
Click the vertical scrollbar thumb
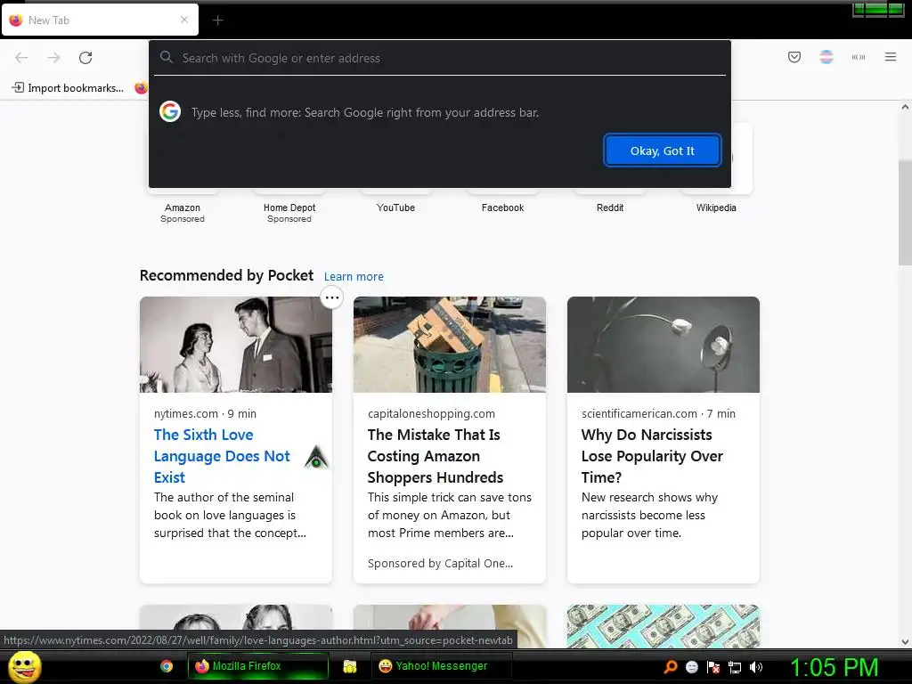[905, 212]
